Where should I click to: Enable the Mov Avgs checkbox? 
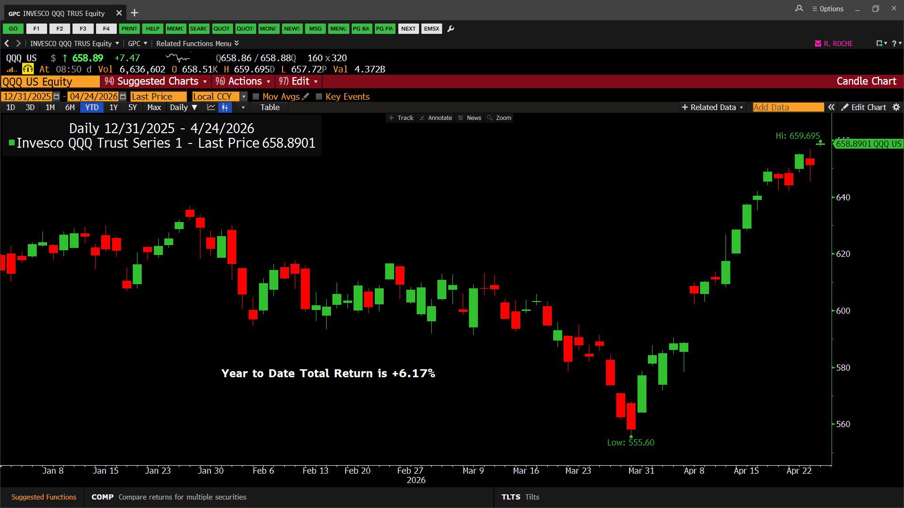(256, 96)
